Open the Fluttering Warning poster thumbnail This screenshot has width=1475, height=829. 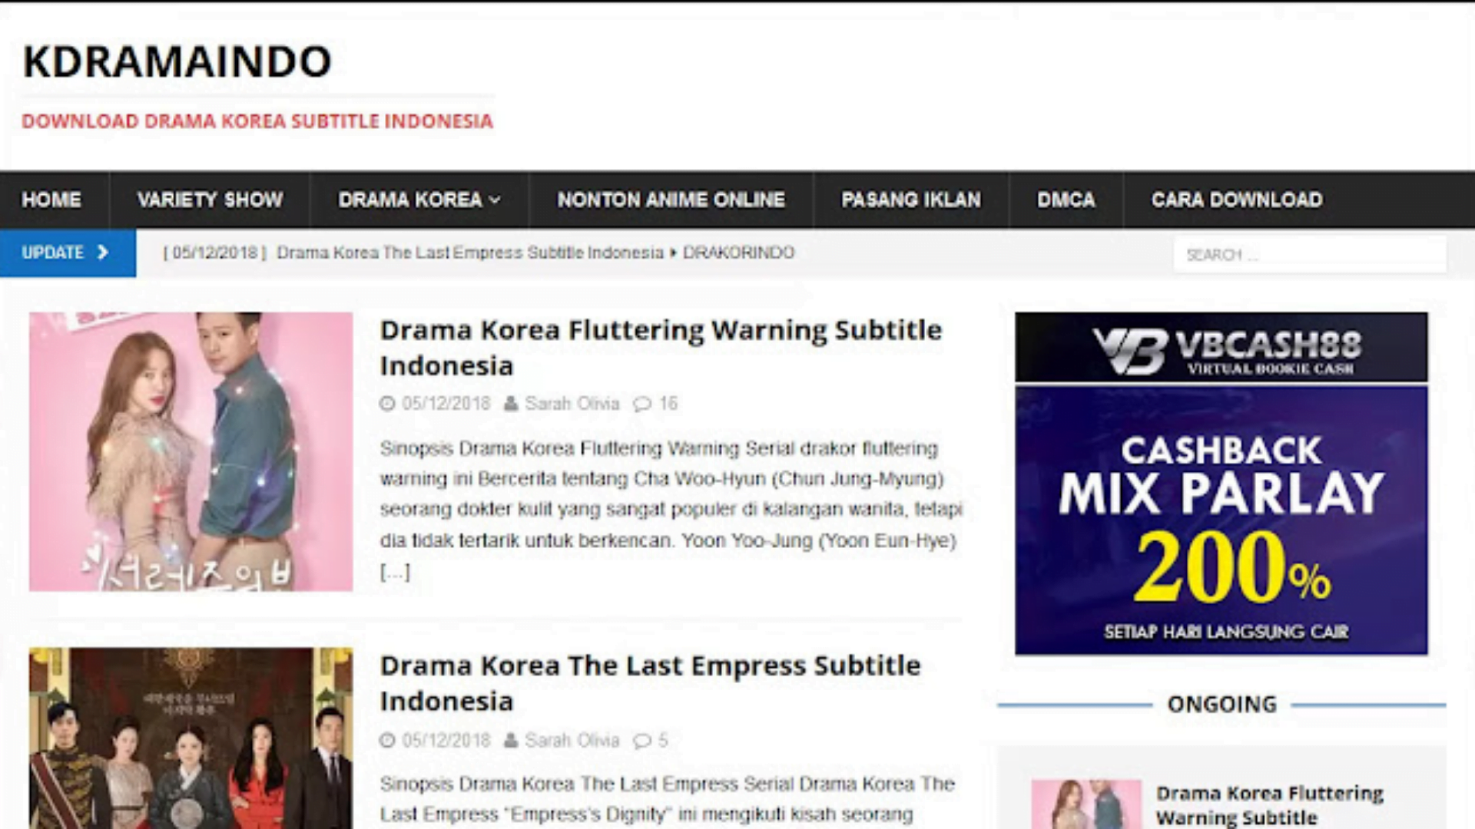click(x=191, y=451)
